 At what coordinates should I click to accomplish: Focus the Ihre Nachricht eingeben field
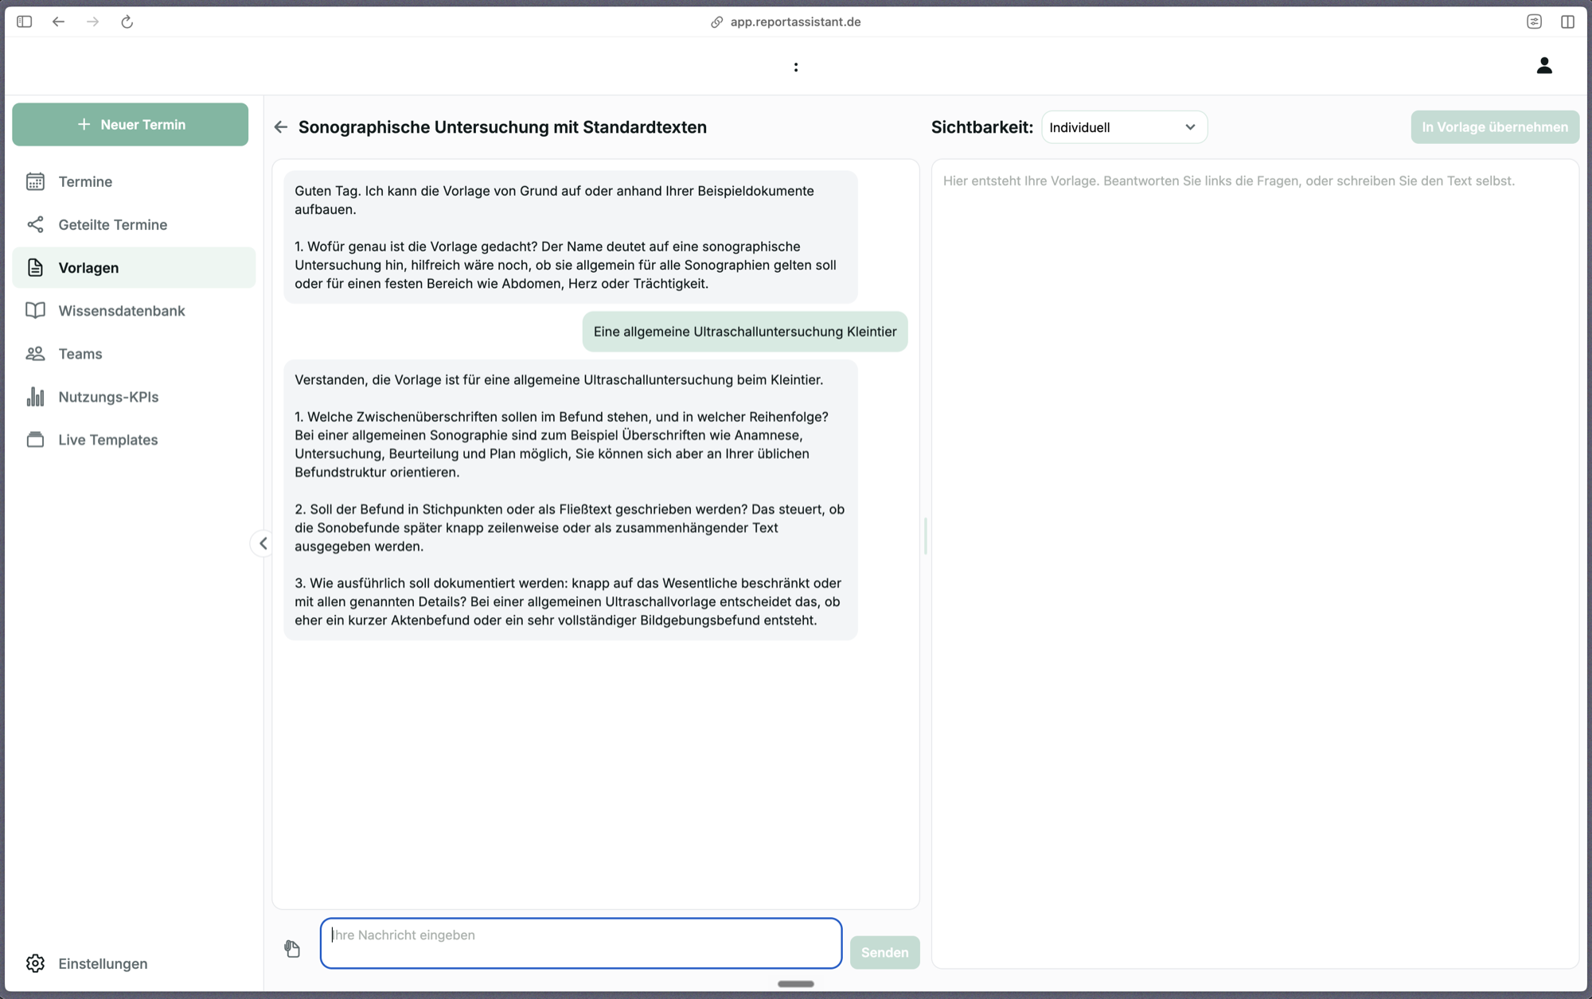581,943
